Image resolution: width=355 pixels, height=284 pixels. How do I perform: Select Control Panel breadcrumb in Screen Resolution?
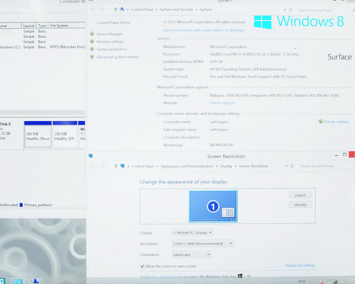143,166
